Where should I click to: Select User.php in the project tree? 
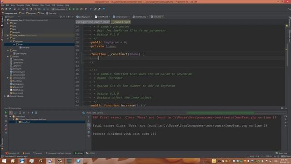coord(24,47)
